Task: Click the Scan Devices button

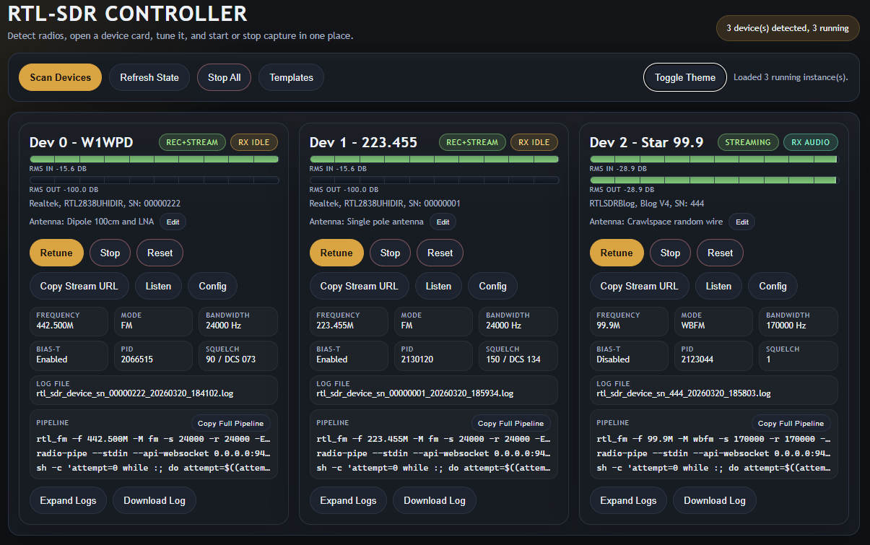Action: coord(61,77)
